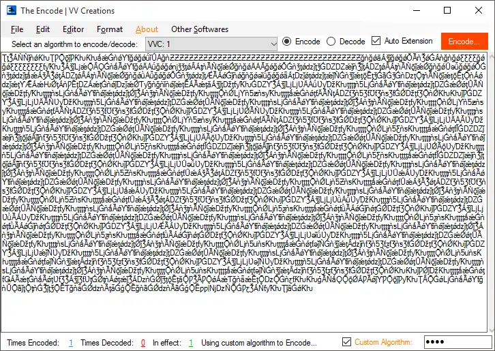
Task: Toggle the Custom Algorithm checkbox
Action: click(346, 342)
